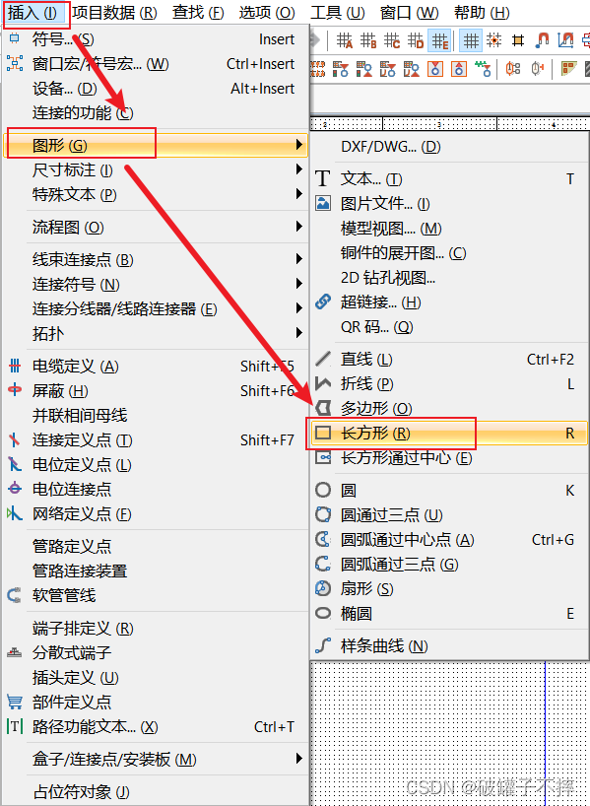Expand the 图形 (G) submenu
This screenshot has height=806, width=590.
tap(156, 146)
